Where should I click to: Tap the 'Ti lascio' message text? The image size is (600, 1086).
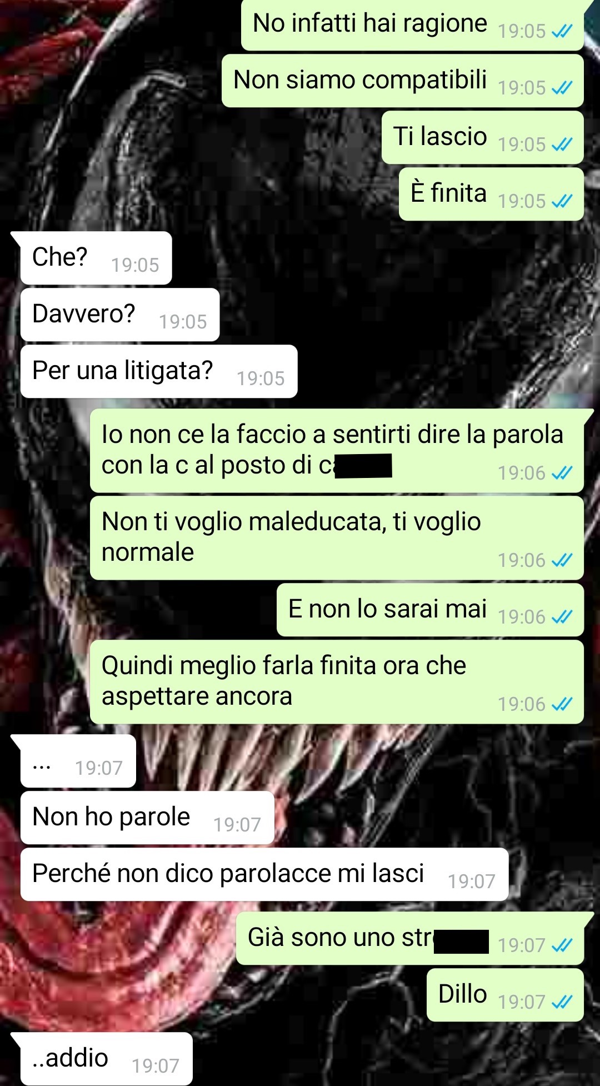pyautogui.click(x=440, y=137)
